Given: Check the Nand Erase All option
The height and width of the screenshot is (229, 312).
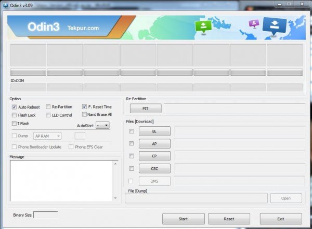Looking at the screenshot, I should (84, 114).
